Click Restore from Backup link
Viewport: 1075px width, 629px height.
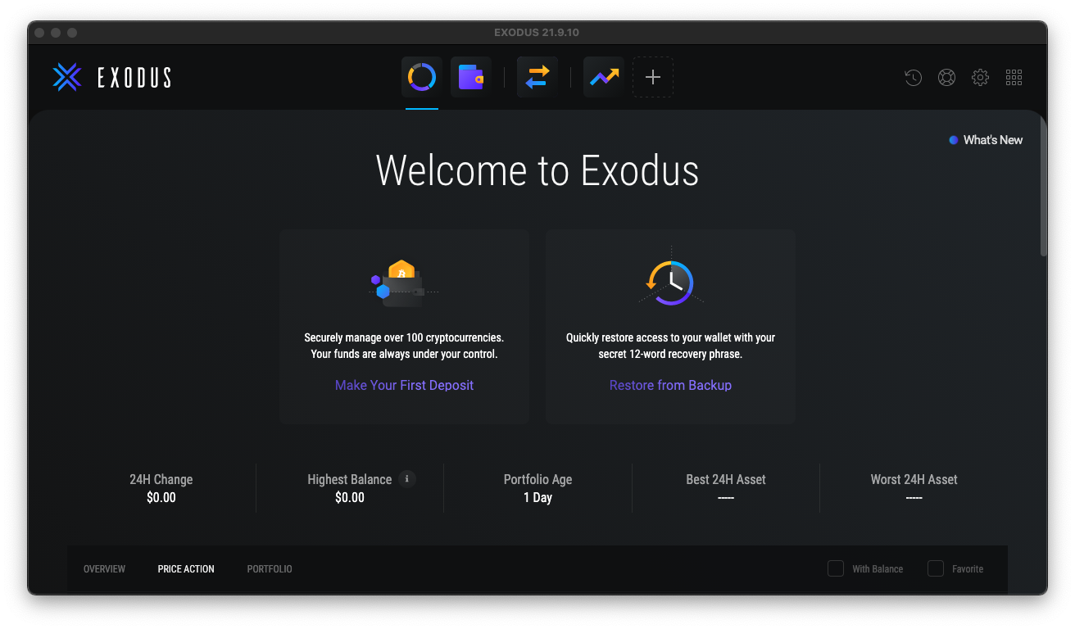tap(670, 385)
